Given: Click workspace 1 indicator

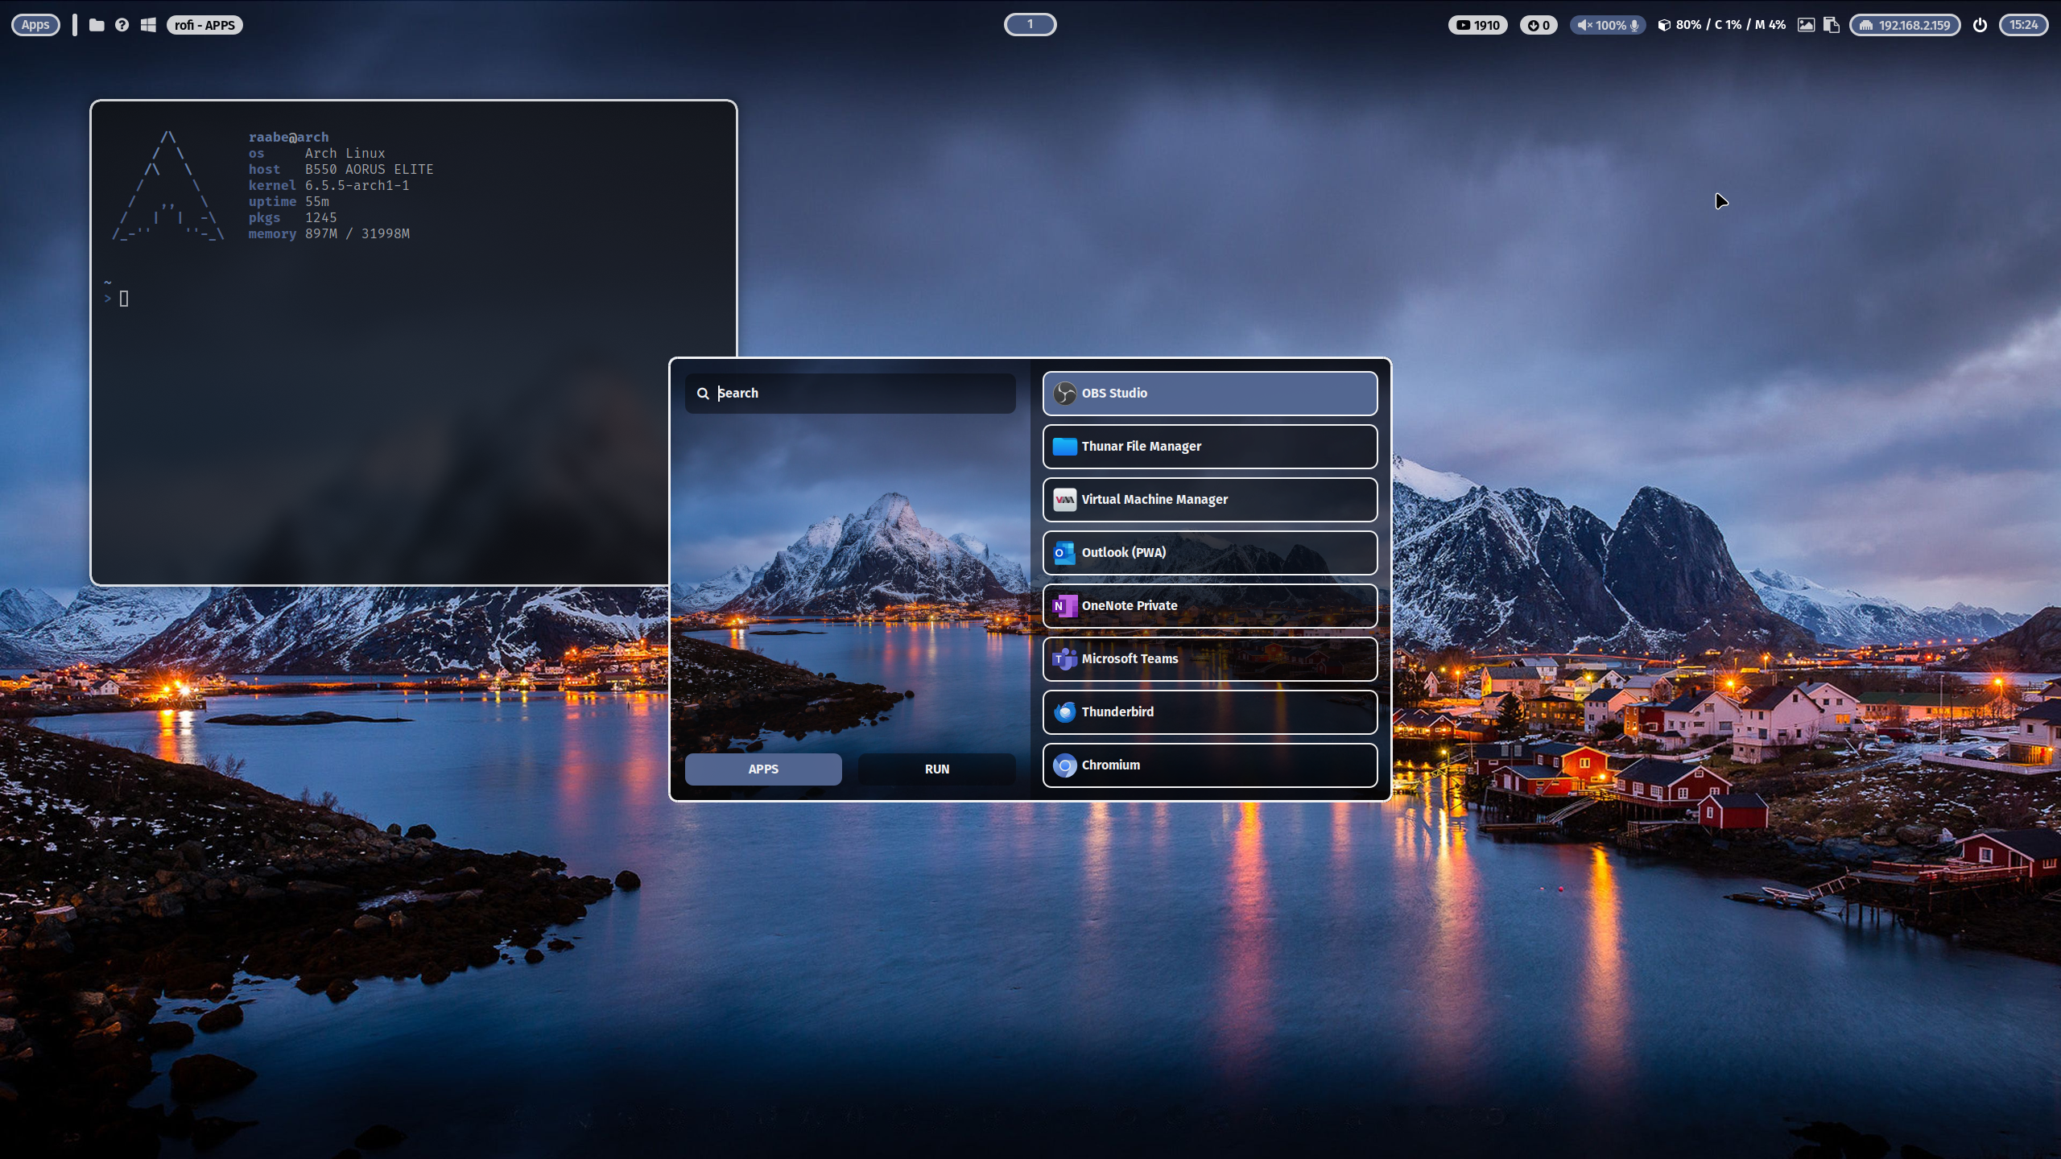Looking at the screenshot, I should pos(1030,24).
